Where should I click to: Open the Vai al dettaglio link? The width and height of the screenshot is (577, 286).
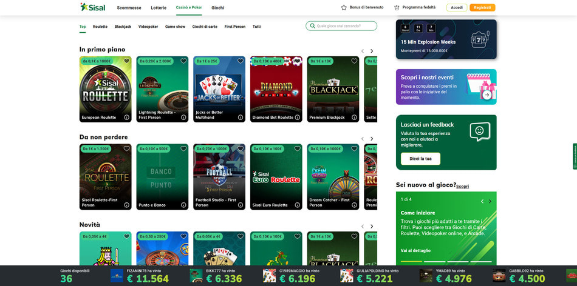pyautogui.click(x=415, y=251)
